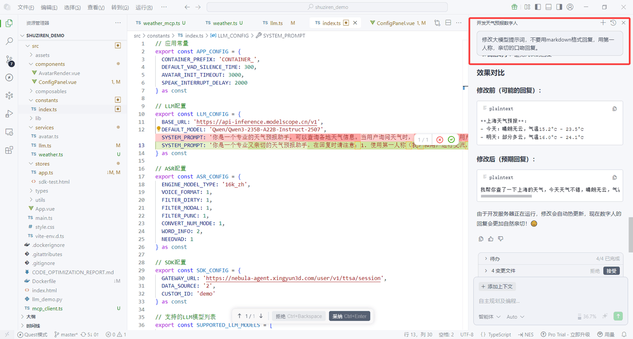Viewport: 633px width, 339px height.
Task: Toggle the primary side bar
Action: 538,7
